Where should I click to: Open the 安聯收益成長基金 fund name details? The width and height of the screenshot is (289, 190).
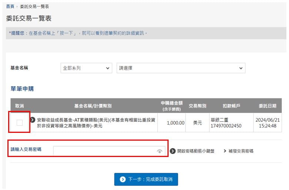96,123
